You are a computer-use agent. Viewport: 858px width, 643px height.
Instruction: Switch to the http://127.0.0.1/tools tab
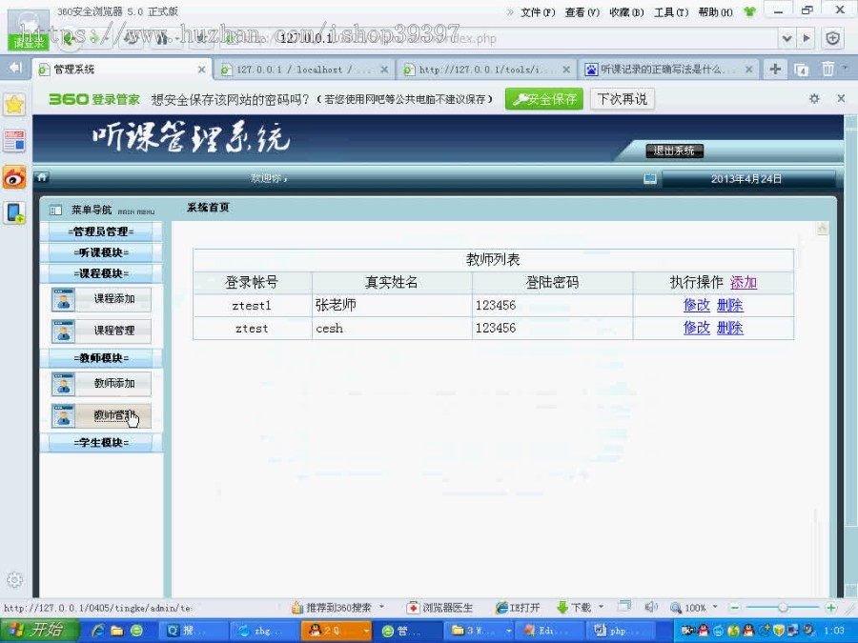(486, 70)
